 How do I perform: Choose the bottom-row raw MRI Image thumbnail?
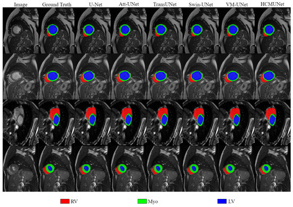tap(21, 169)
